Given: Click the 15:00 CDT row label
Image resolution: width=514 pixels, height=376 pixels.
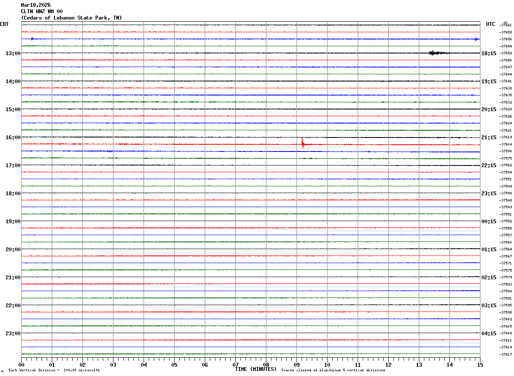Looking at the screenshot, I should (x=13, y=109).
